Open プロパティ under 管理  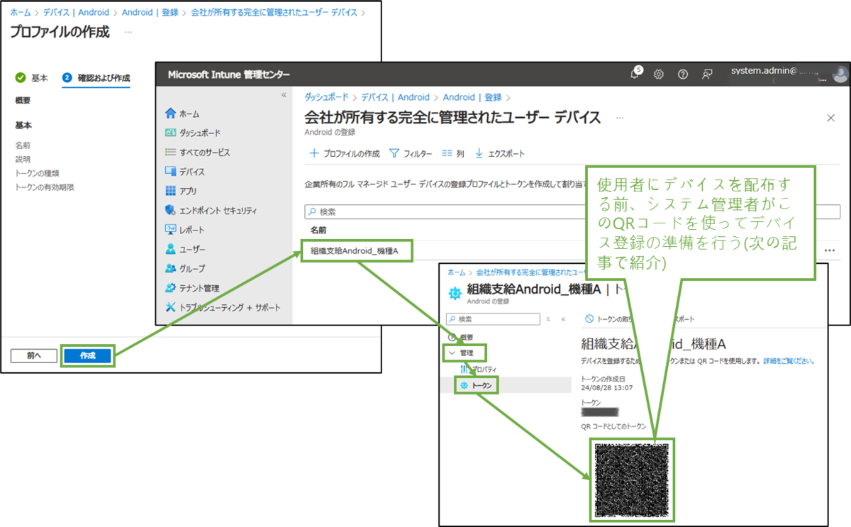click(478, 369)
